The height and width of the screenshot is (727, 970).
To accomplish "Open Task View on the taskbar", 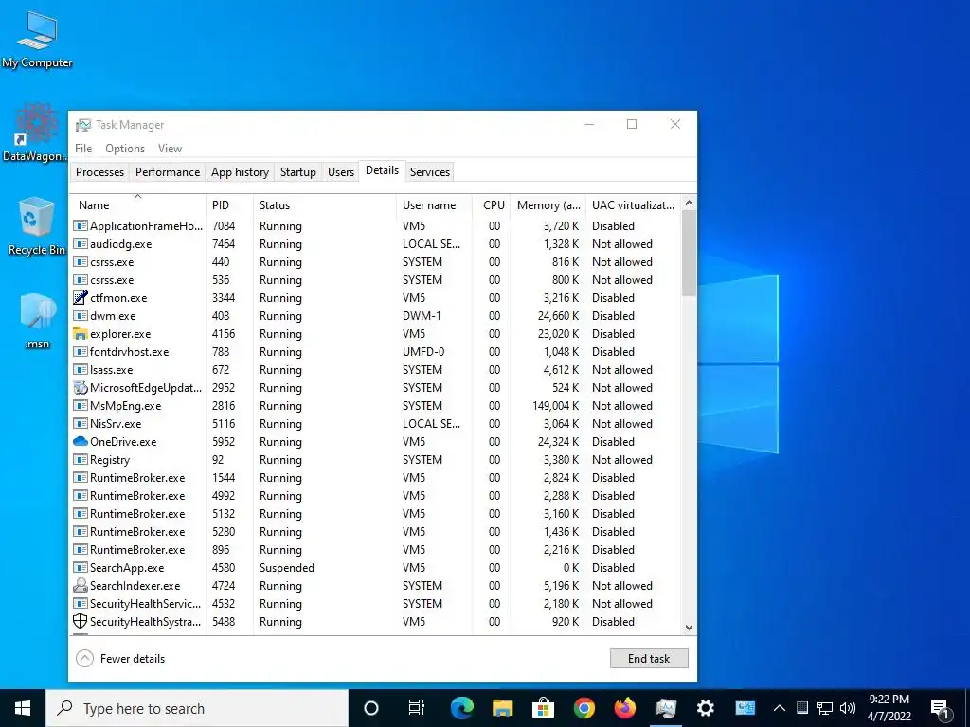I will 417,708.
